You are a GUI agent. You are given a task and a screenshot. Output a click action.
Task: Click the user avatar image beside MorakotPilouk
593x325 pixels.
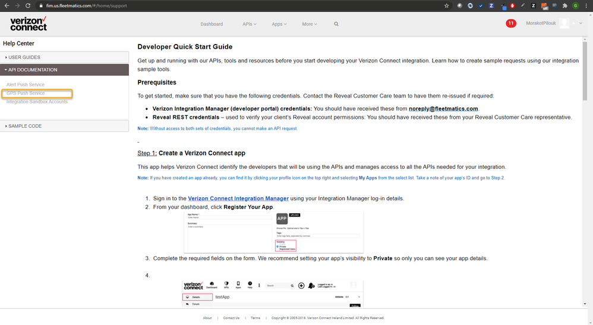point(564,23)
